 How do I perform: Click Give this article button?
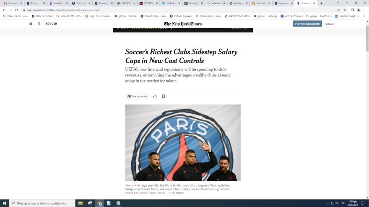tap(137, 97)
